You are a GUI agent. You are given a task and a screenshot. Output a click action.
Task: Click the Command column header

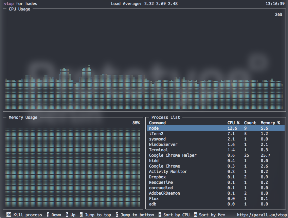(157, 123)
